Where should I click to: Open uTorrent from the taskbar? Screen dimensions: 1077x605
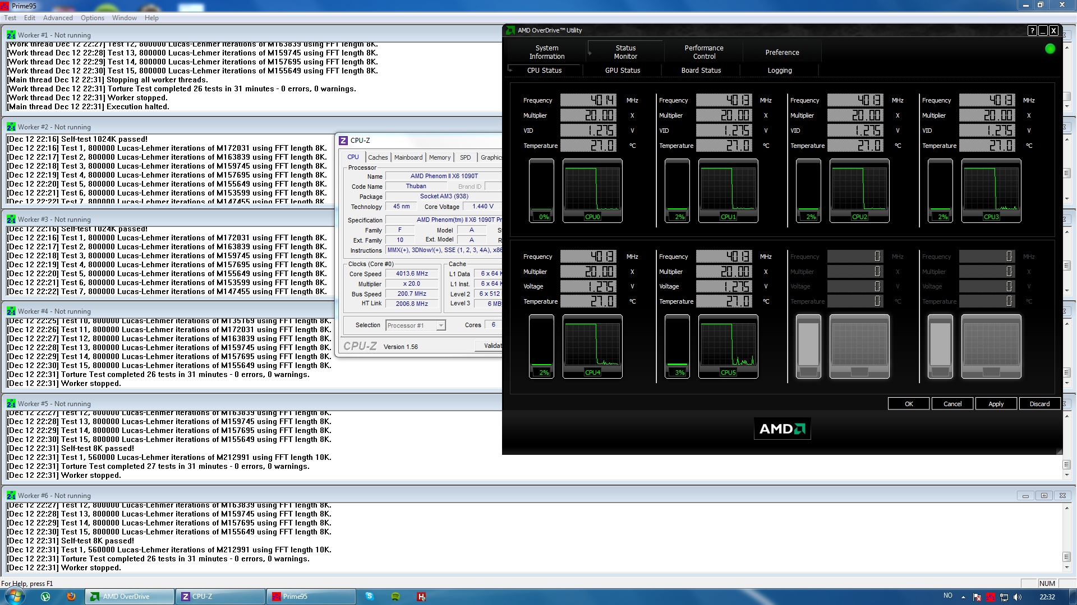tap(45, 597)
